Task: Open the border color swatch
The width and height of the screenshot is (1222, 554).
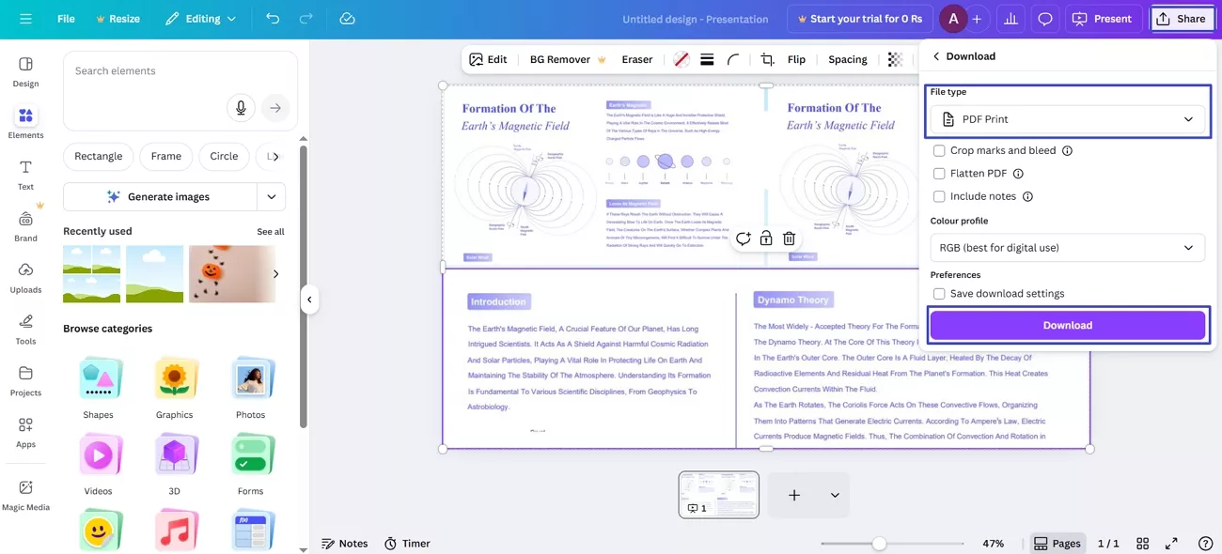Action: tap(681, 59)
